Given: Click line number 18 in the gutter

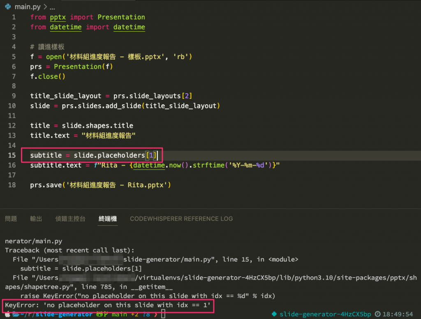Looking at the screenshot, I should (12, 185).
